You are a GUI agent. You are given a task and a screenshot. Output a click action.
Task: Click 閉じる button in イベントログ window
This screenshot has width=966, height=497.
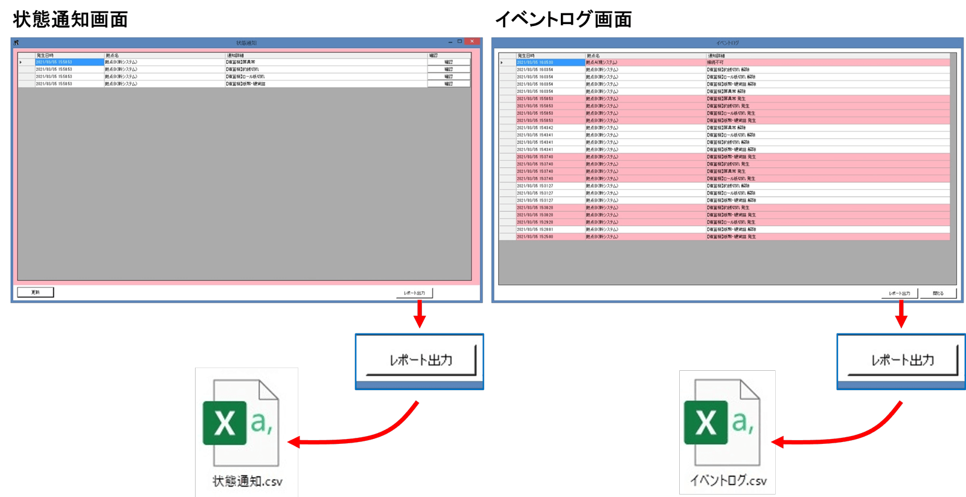coord(938,293)
